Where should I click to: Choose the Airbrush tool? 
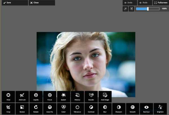(x=22, y=96)
